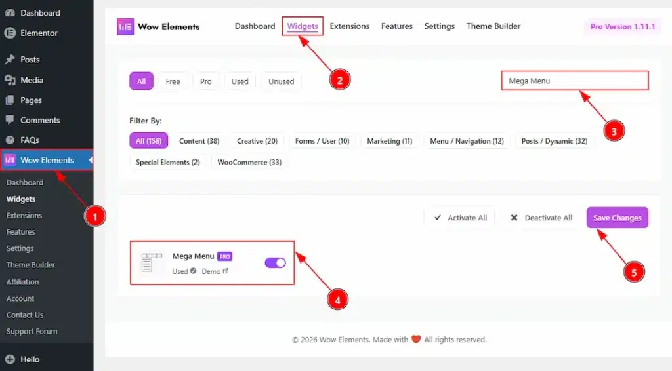Click the Demo external link icon
Viewport: 672px width, 371px height.
tap(226, 271)
